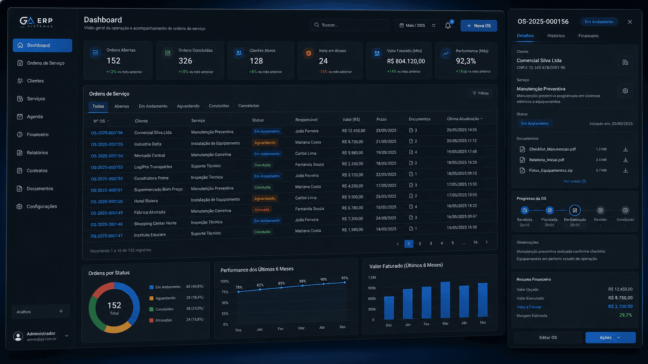Open the Financeiro tab in details panel
This screenshot has height=364, width=648.
(588, 36)
